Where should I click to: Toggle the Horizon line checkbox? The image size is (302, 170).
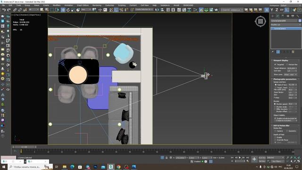pos(287,64)
